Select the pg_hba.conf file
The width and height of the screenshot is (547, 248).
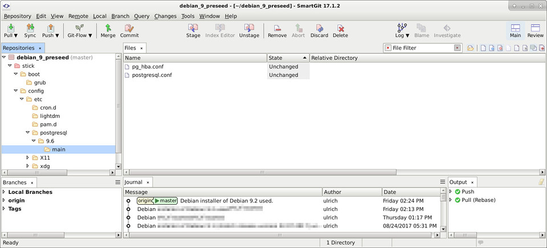click(148, 67)
